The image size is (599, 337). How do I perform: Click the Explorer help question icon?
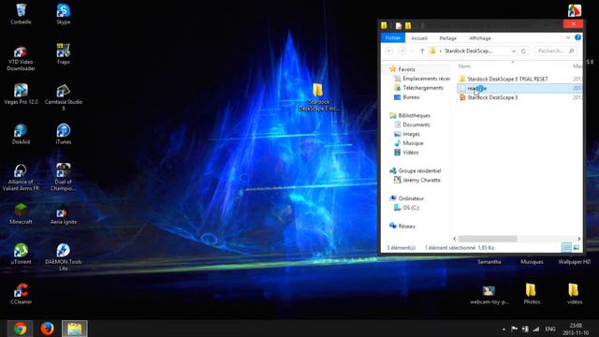click(577, 37)
